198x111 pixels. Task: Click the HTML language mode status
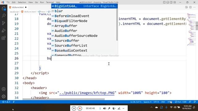tap(170, 102)
